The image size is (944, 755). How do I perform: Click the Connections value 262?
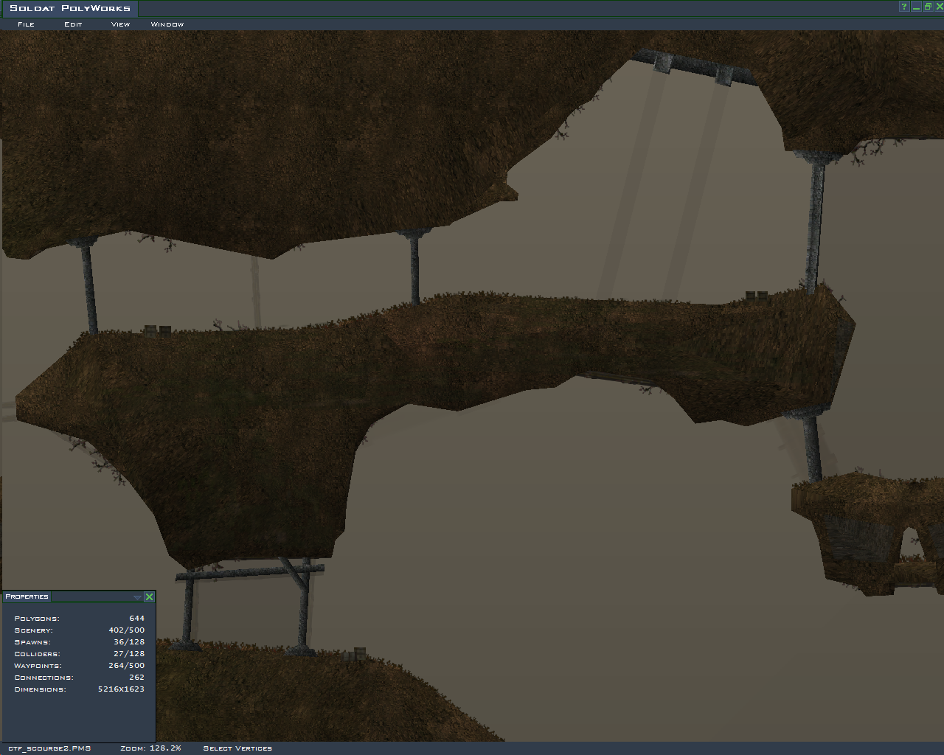(x=136, y=678)
